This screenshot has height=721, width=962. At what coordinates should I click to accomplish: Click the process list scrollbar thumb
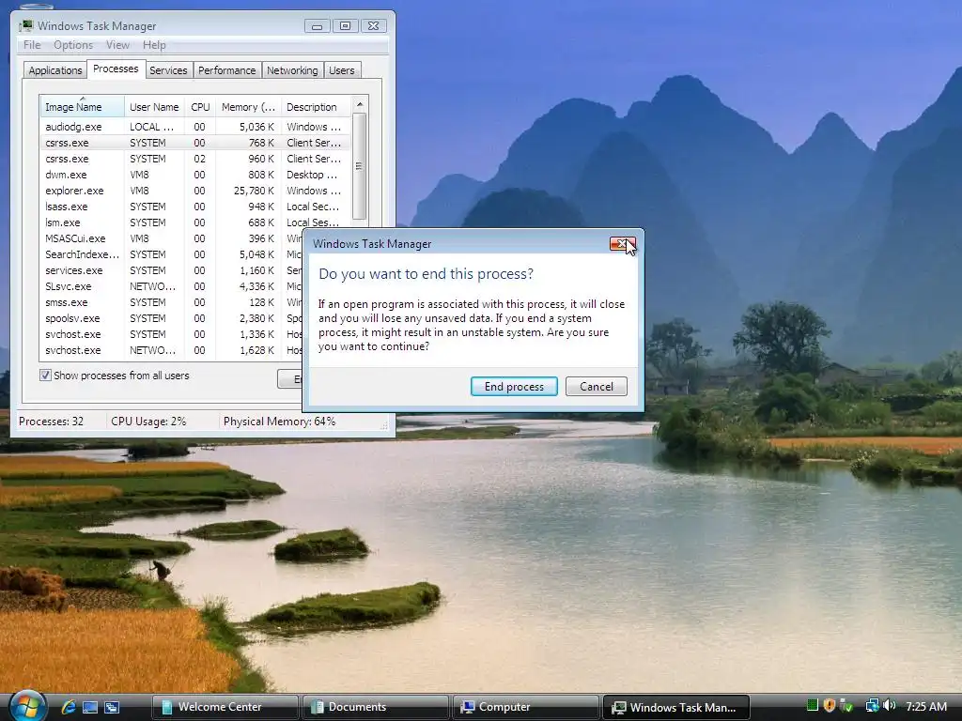point(360,166)
